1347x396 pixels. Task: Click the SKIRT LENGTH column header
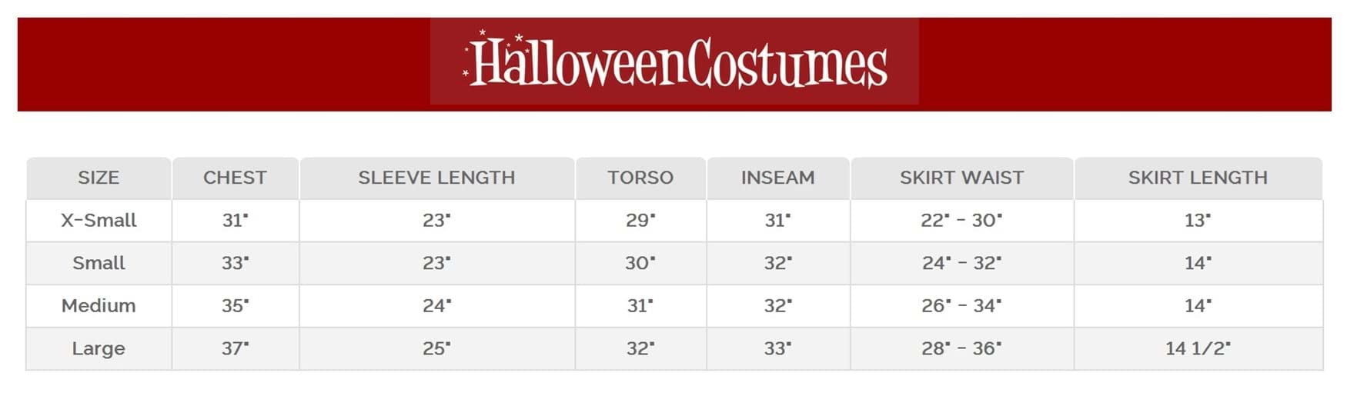(x=1198, y=178)
